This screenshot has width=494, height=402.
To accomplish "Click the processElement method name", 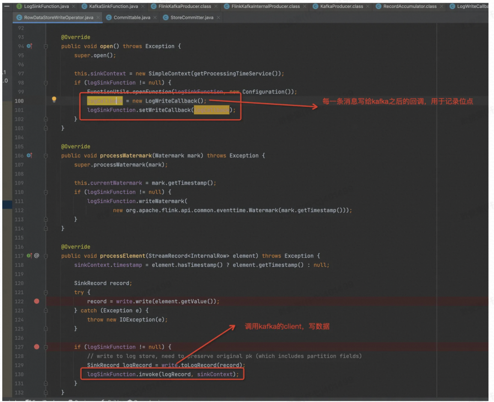I will point(123,256).
